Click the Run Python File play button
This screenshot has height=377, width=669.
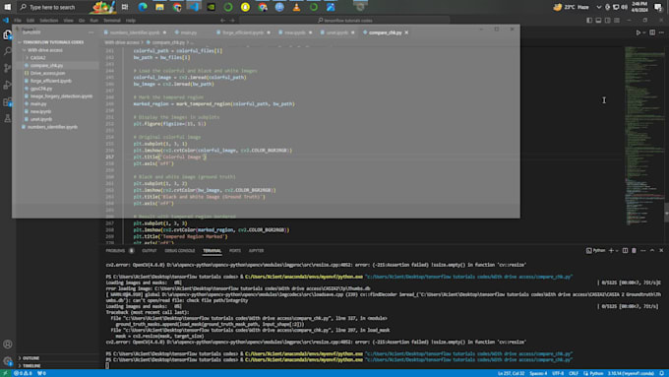click(x=639, y=32)
